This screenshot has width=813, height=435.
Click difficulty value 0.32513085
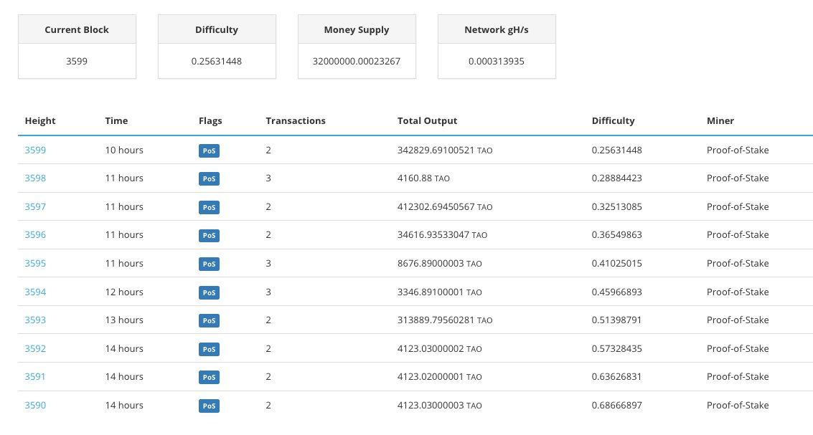(x=616, y=206)
